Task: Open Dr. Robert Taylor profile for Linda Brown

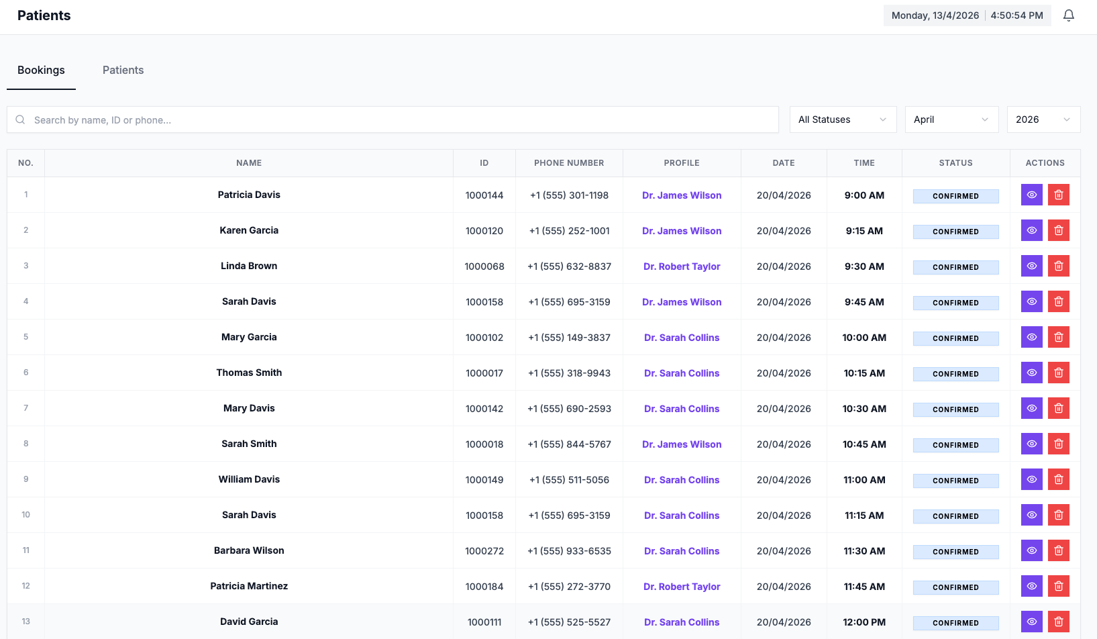Action: tap(681, 266)
